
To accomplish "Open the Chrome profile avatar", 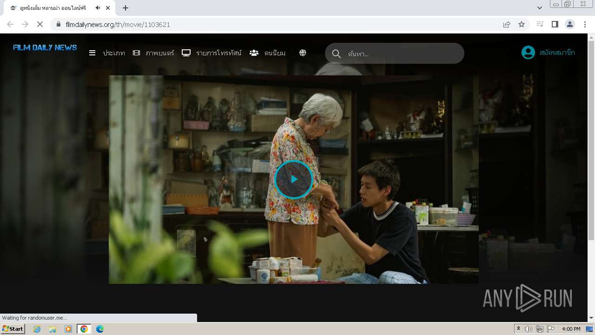I will point(570,24).
